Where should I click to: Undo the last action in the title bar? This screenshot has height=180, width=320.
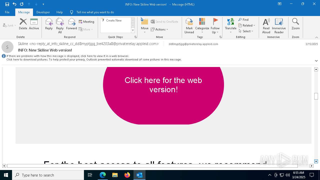(14, 4)
